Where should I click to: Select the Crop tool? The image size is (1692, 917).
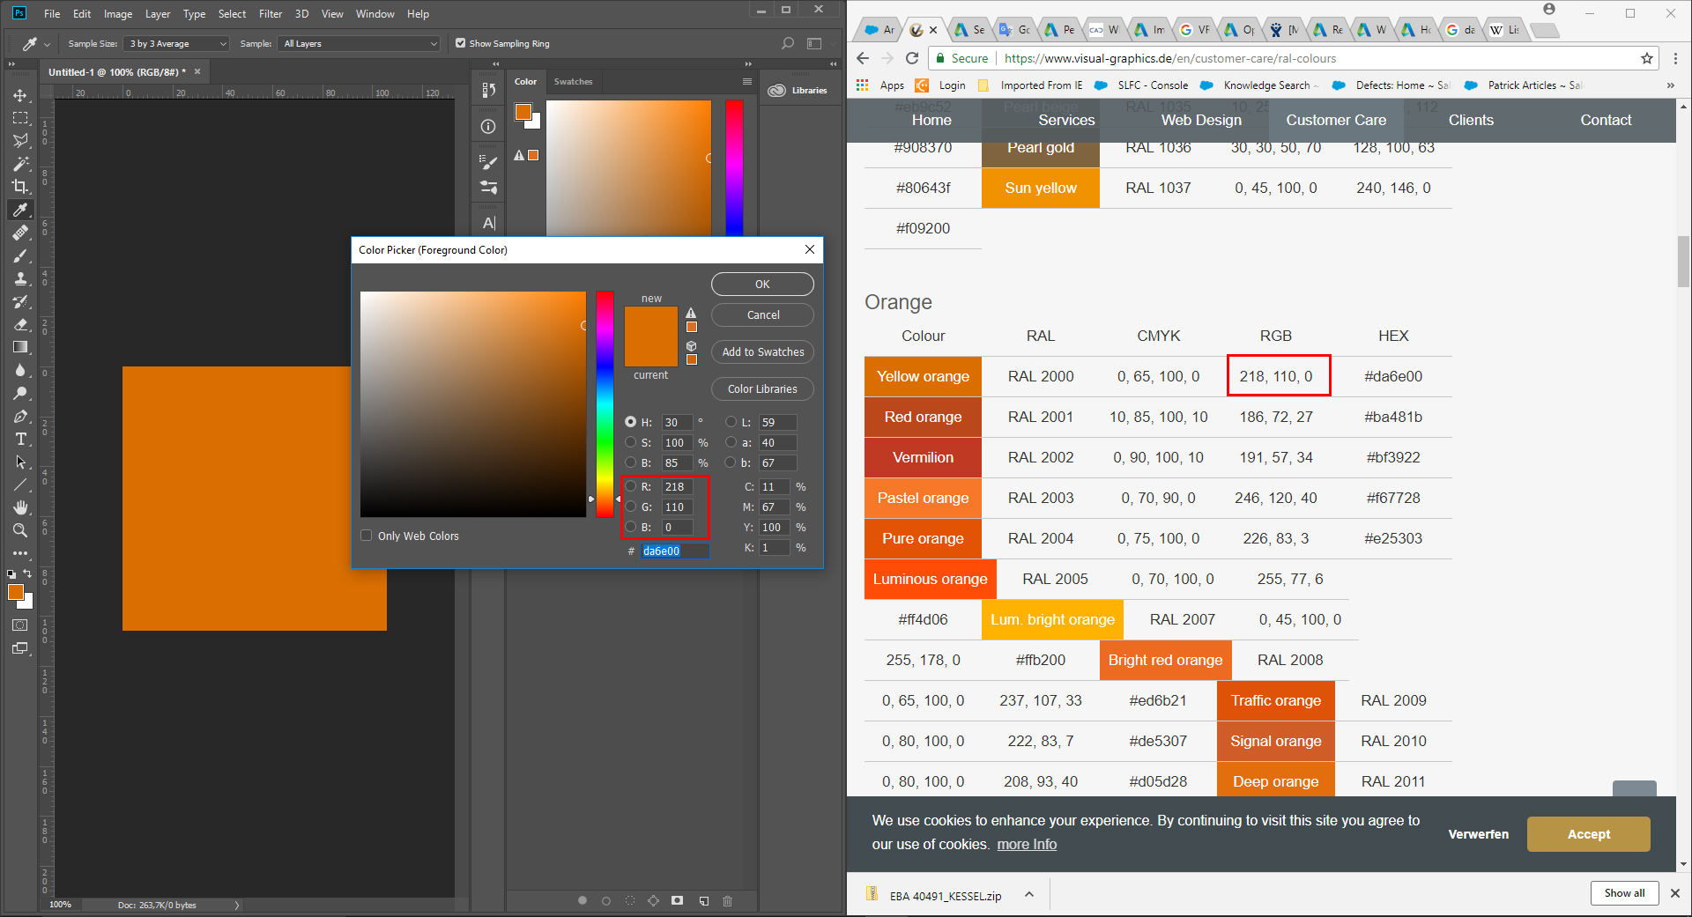20,187
